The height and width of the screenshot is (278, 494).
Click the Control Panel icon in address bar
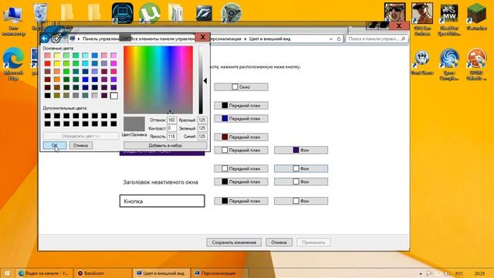72,39
